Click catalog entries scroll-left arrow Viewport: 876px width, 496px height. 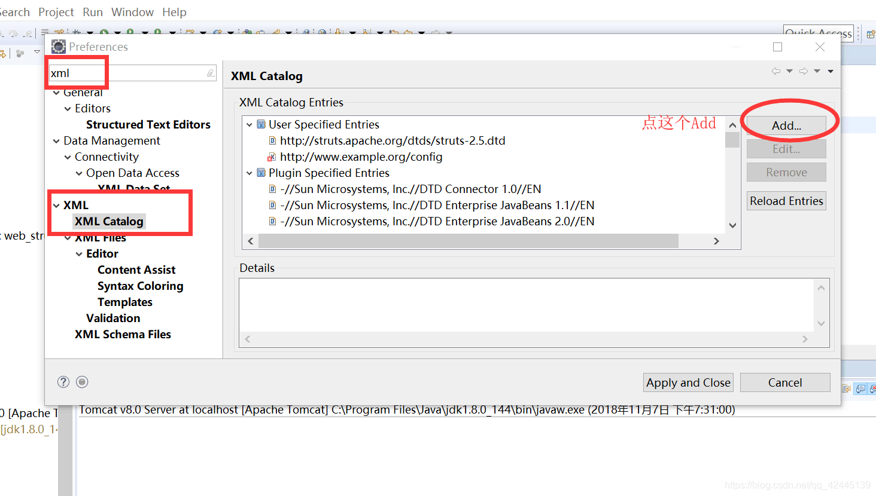[250, 241]
